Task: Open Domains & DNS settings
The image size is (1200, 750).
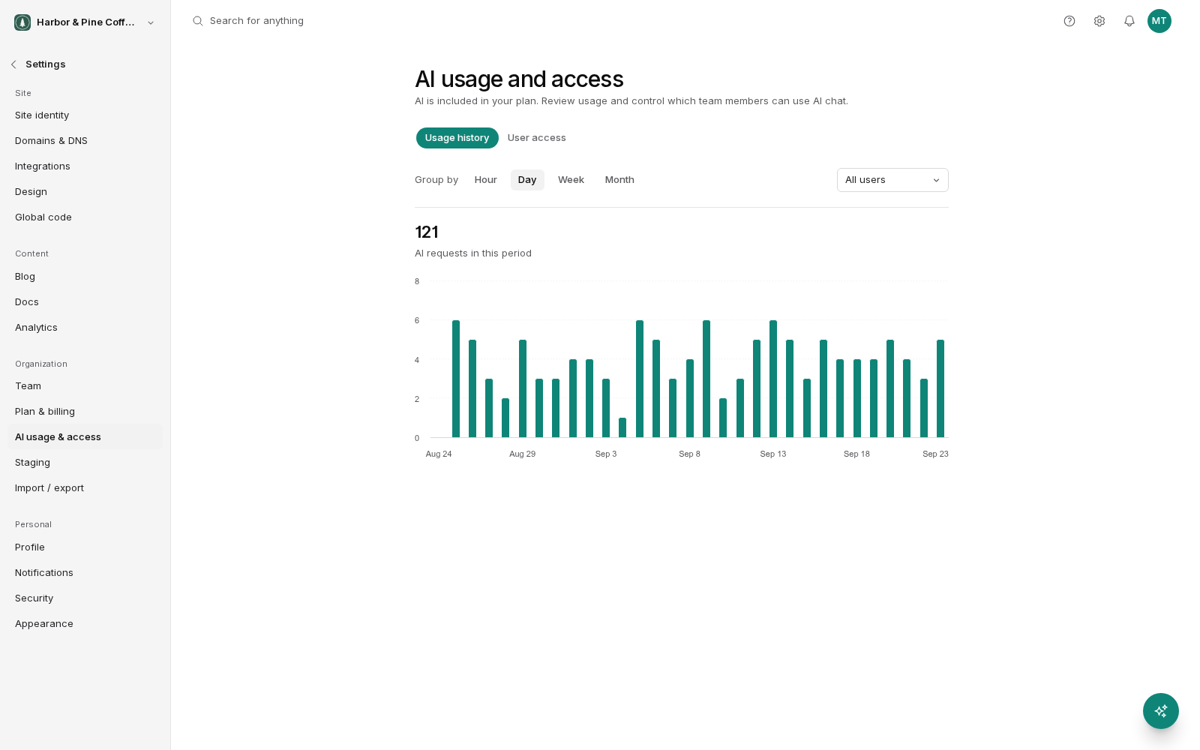Action: click(x=85, y=141)
